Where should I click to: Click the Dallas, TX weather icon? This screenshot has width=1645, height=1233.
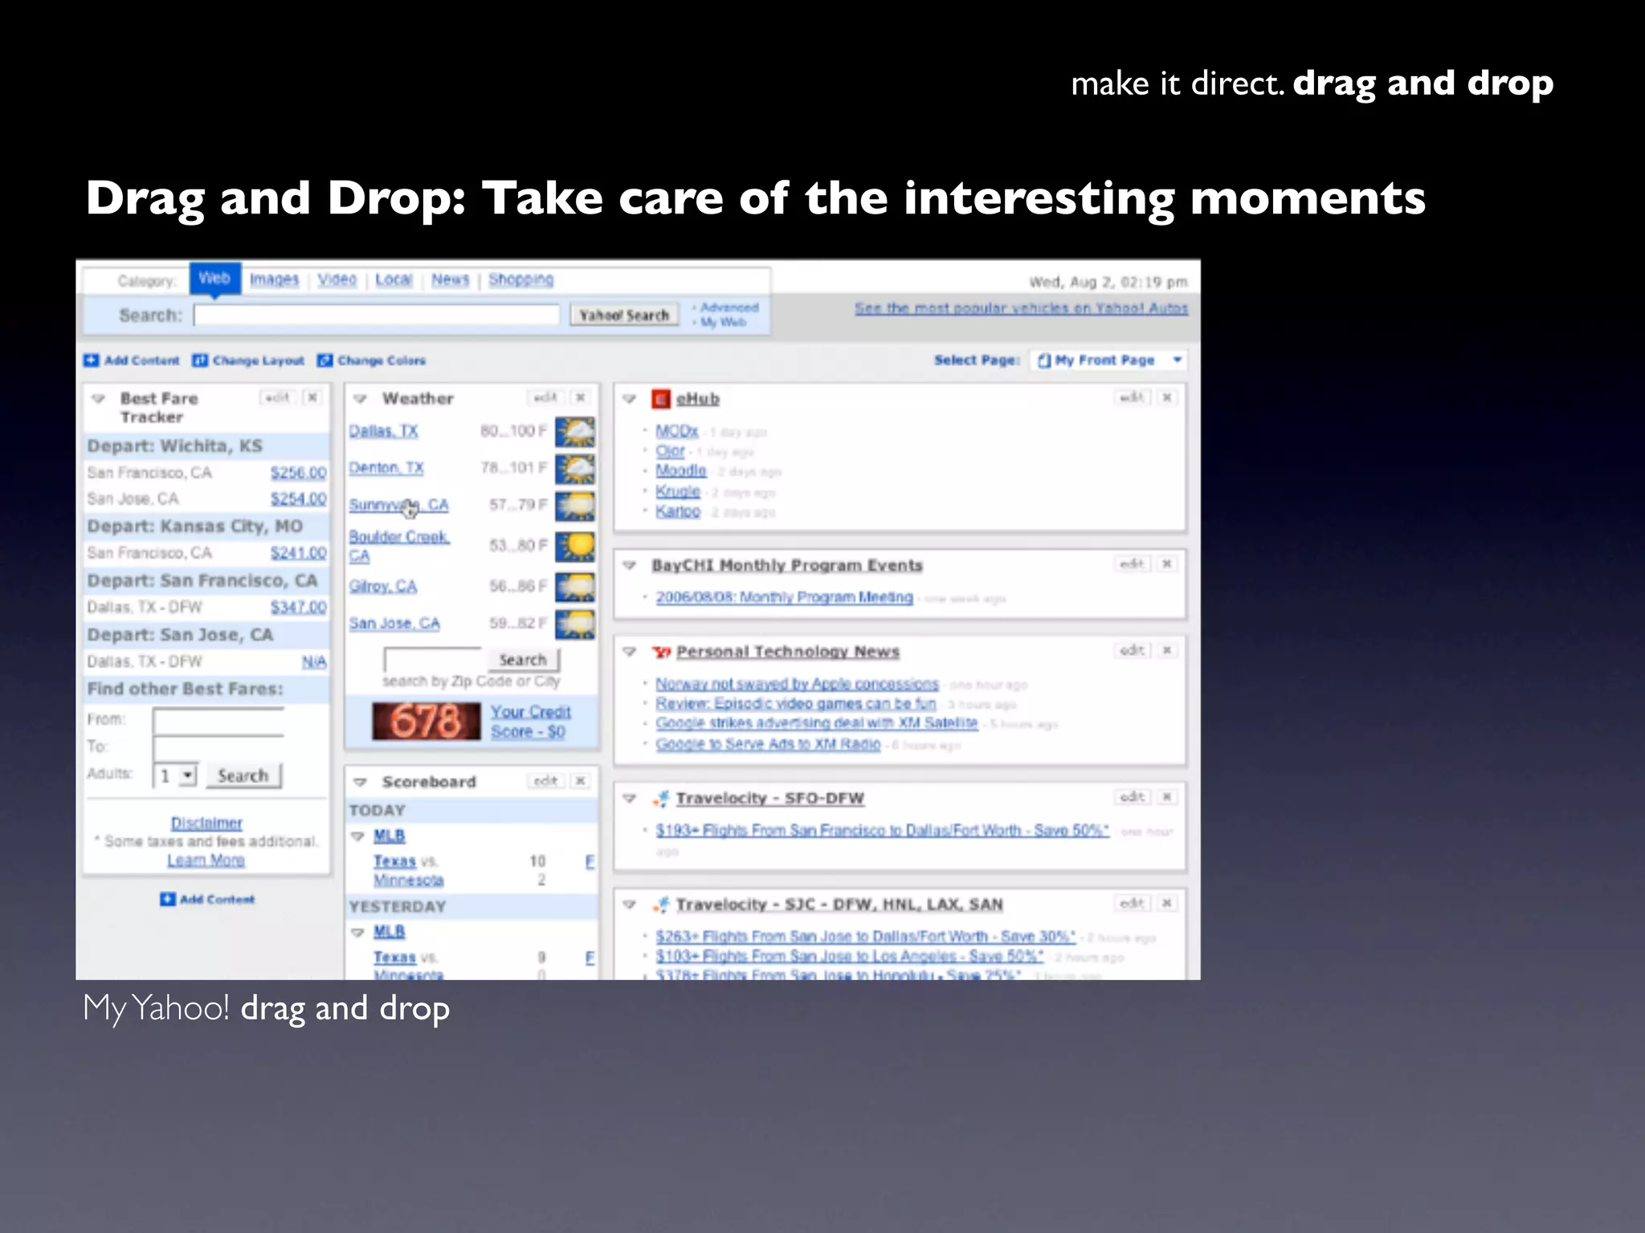(575, 432)
